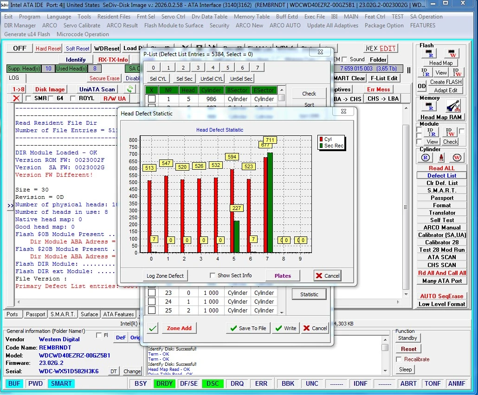Click the OD button in Flash group

point(421,86)
